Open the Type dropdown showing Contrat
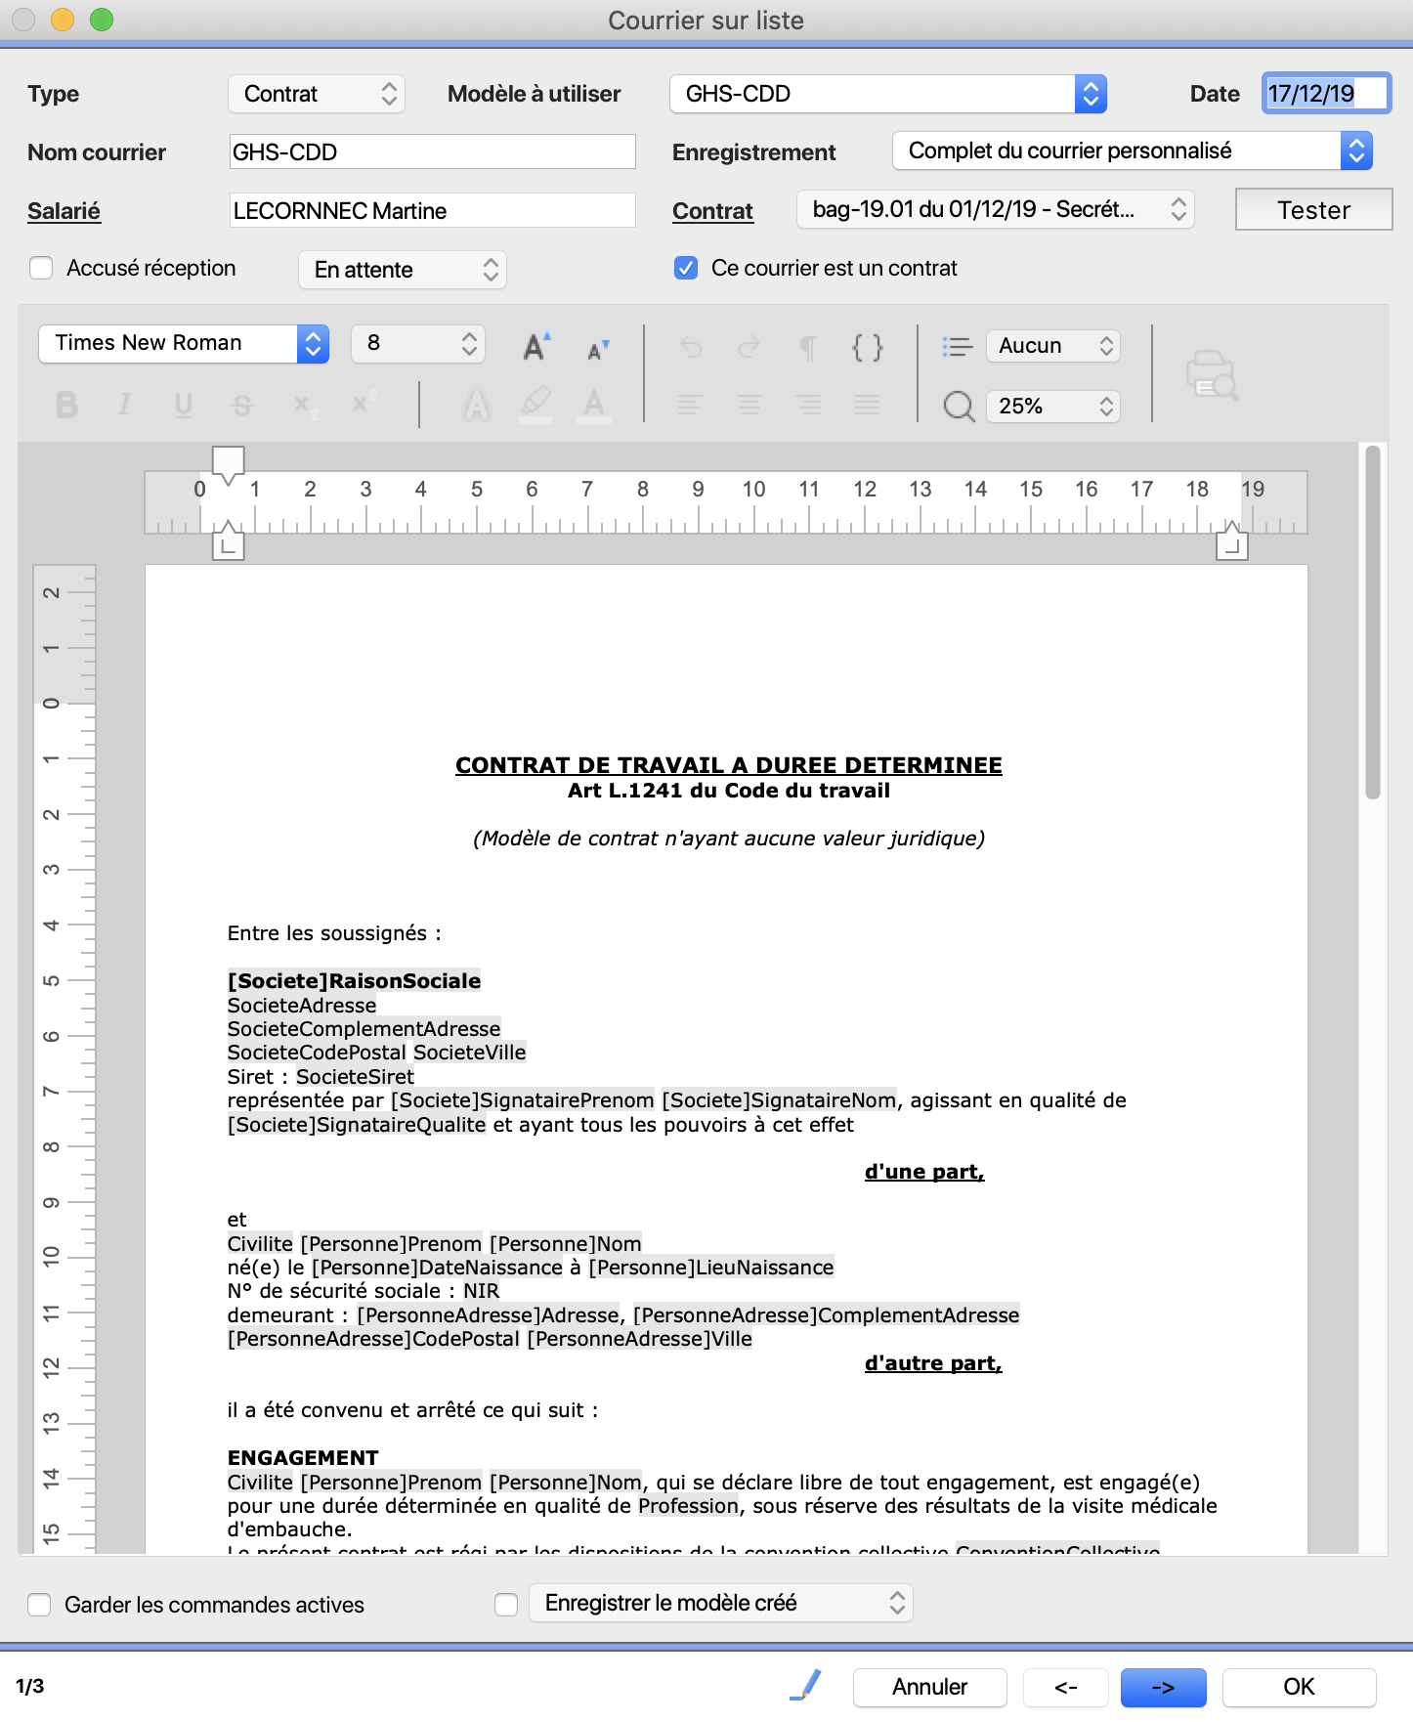Screen dimensions: 1413x1722 pyautogui.click(x=317, y=94)
